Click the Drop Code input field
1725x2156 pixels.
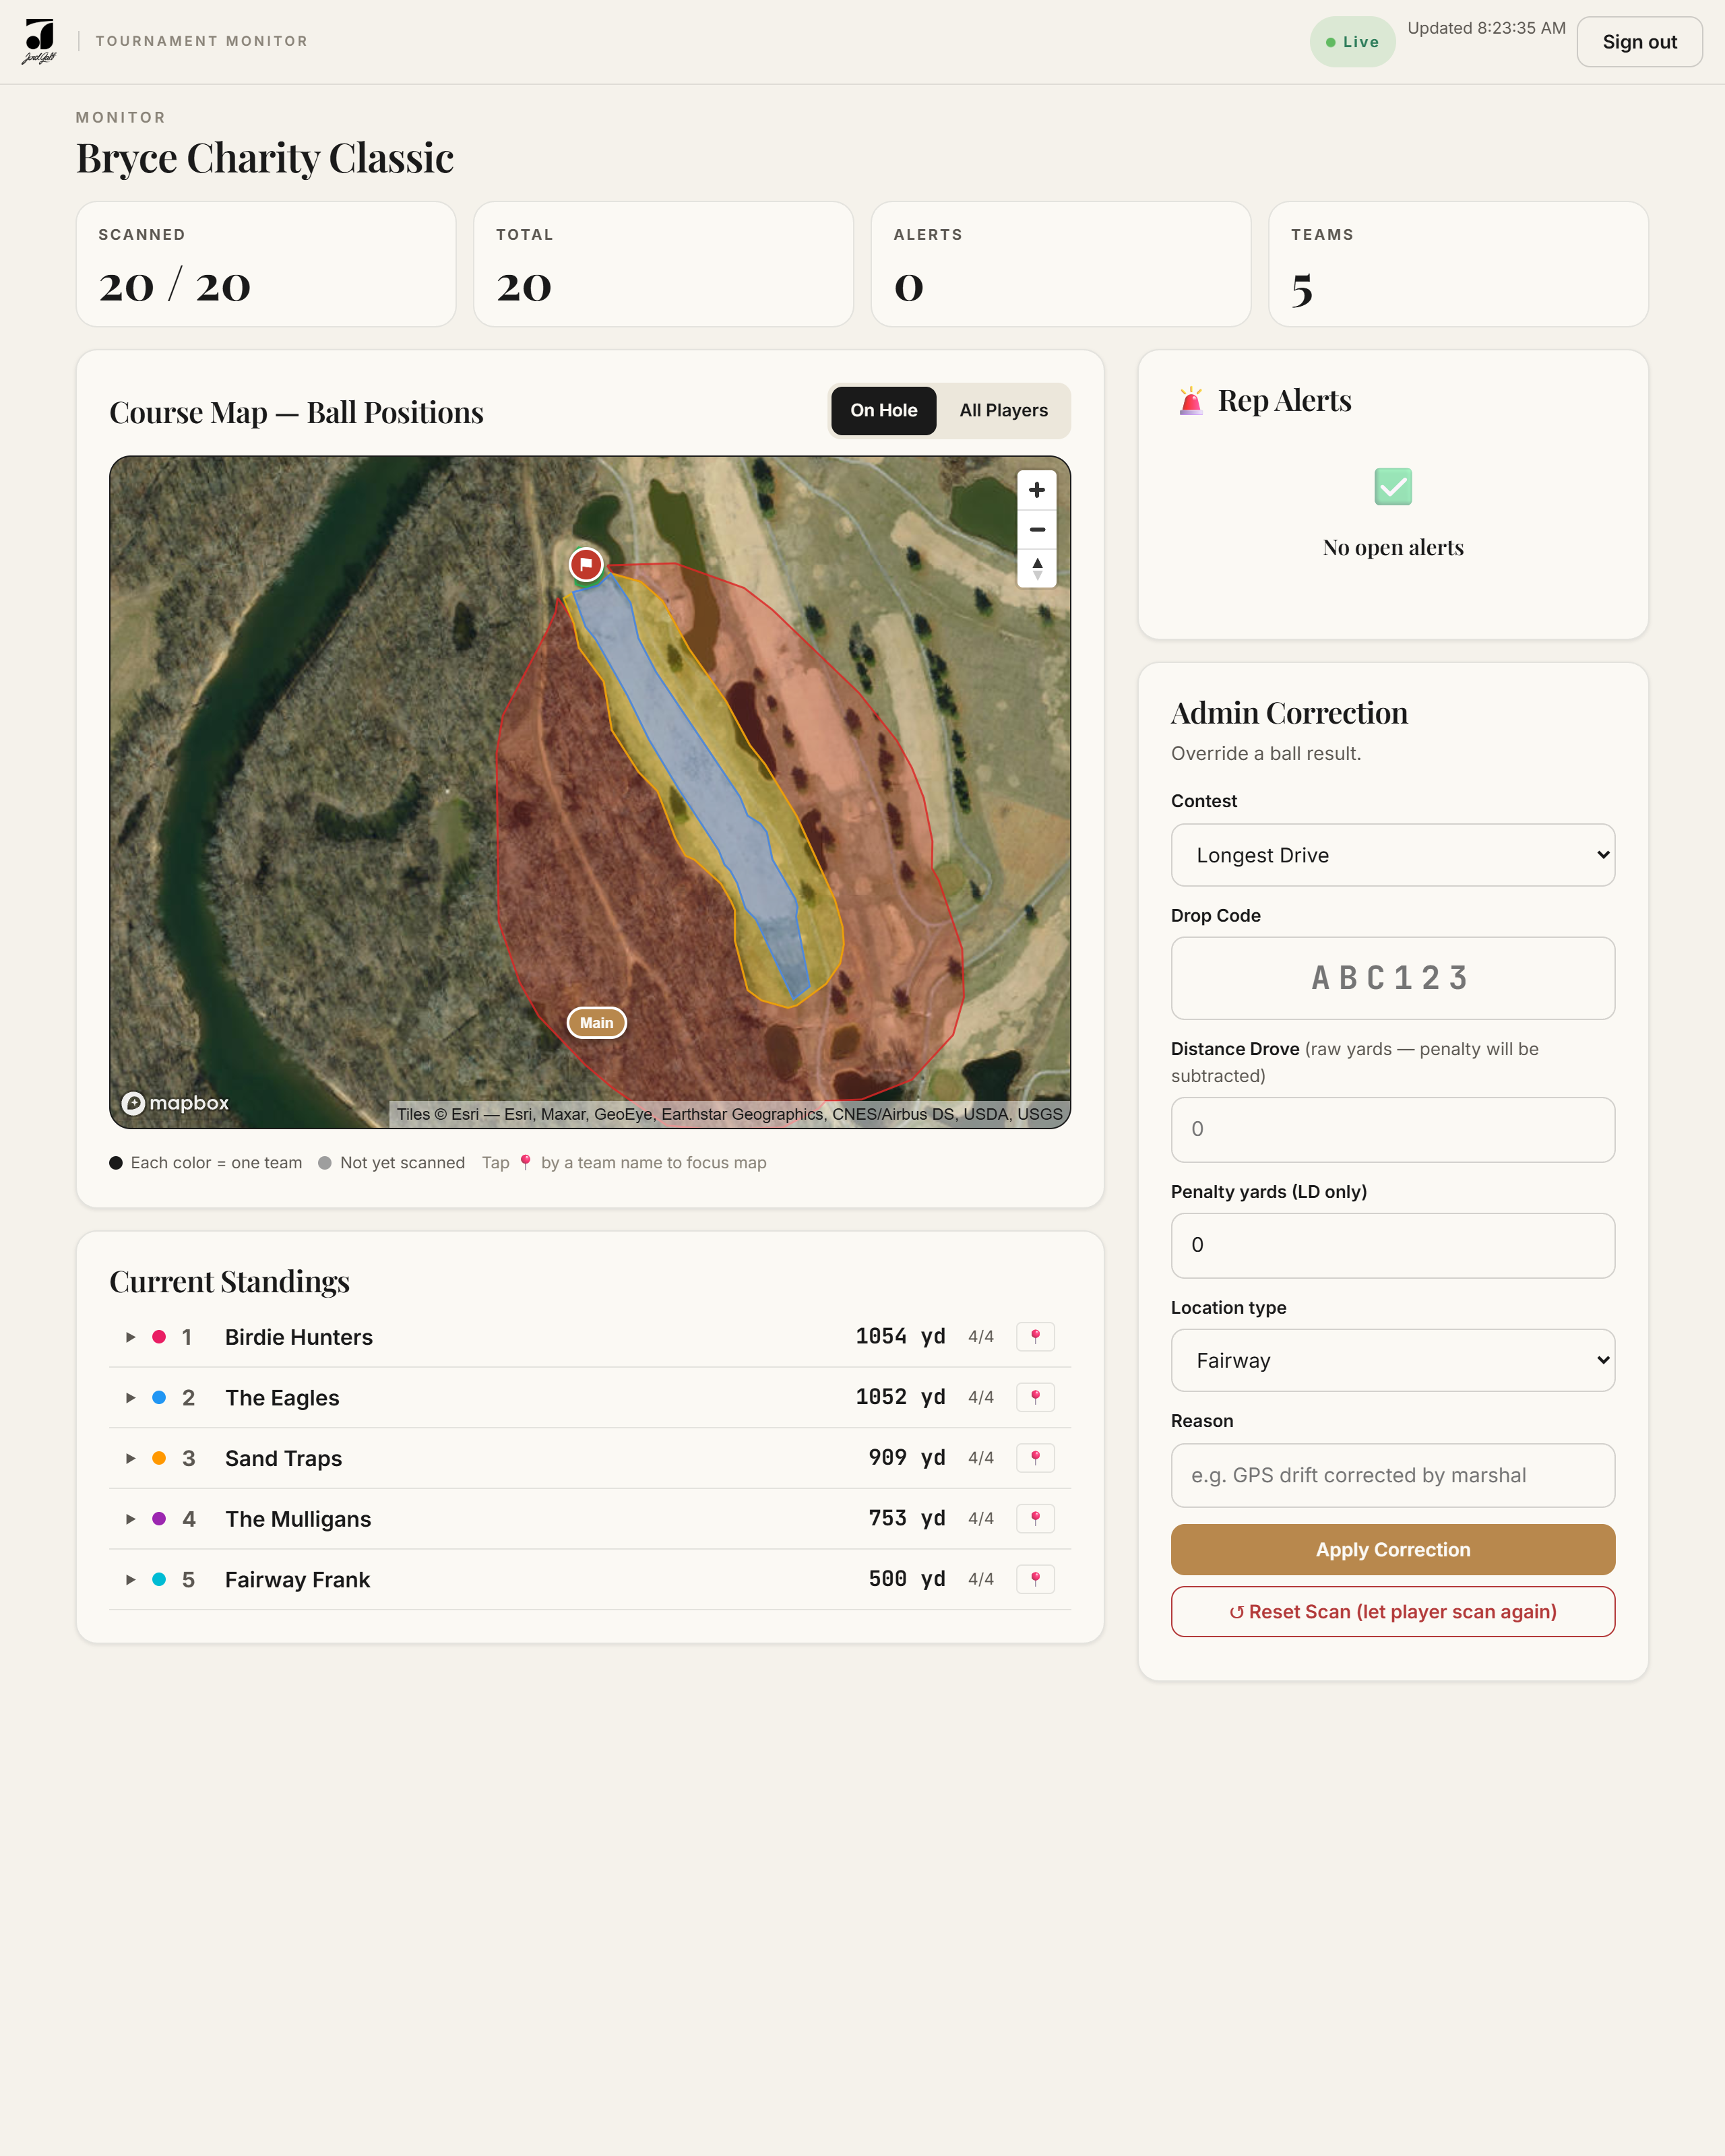pos(1393,978)
